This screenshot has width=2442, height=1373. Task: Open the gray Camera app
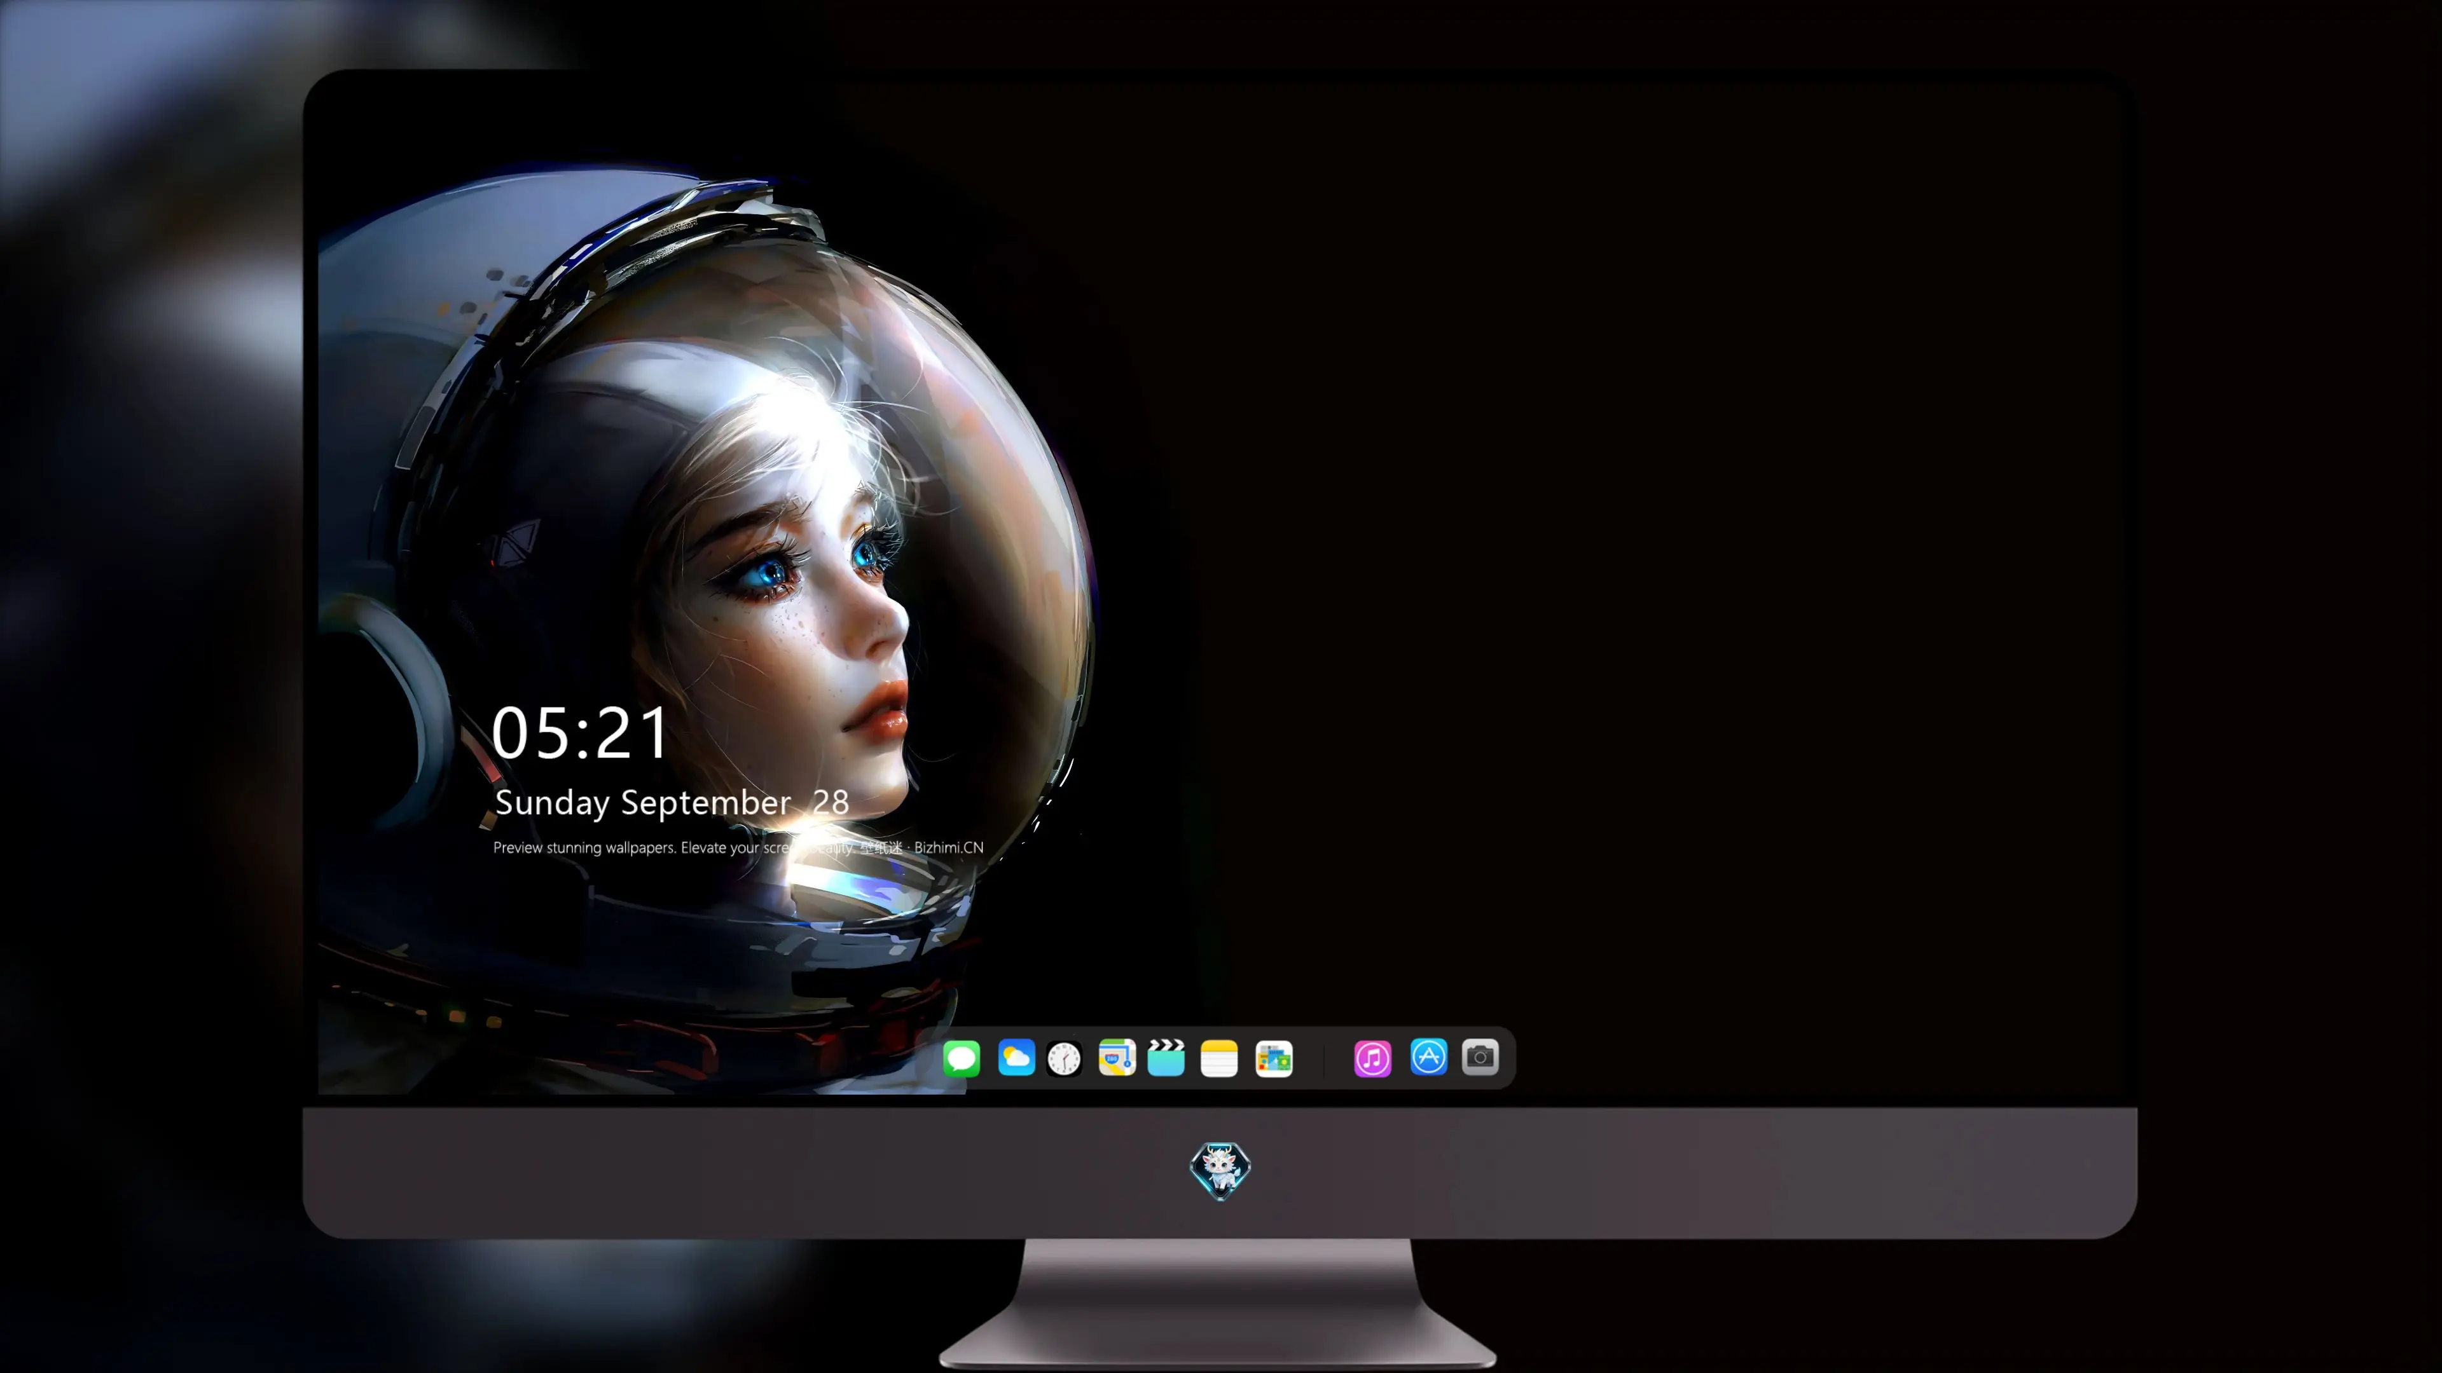[1480, 1056]
